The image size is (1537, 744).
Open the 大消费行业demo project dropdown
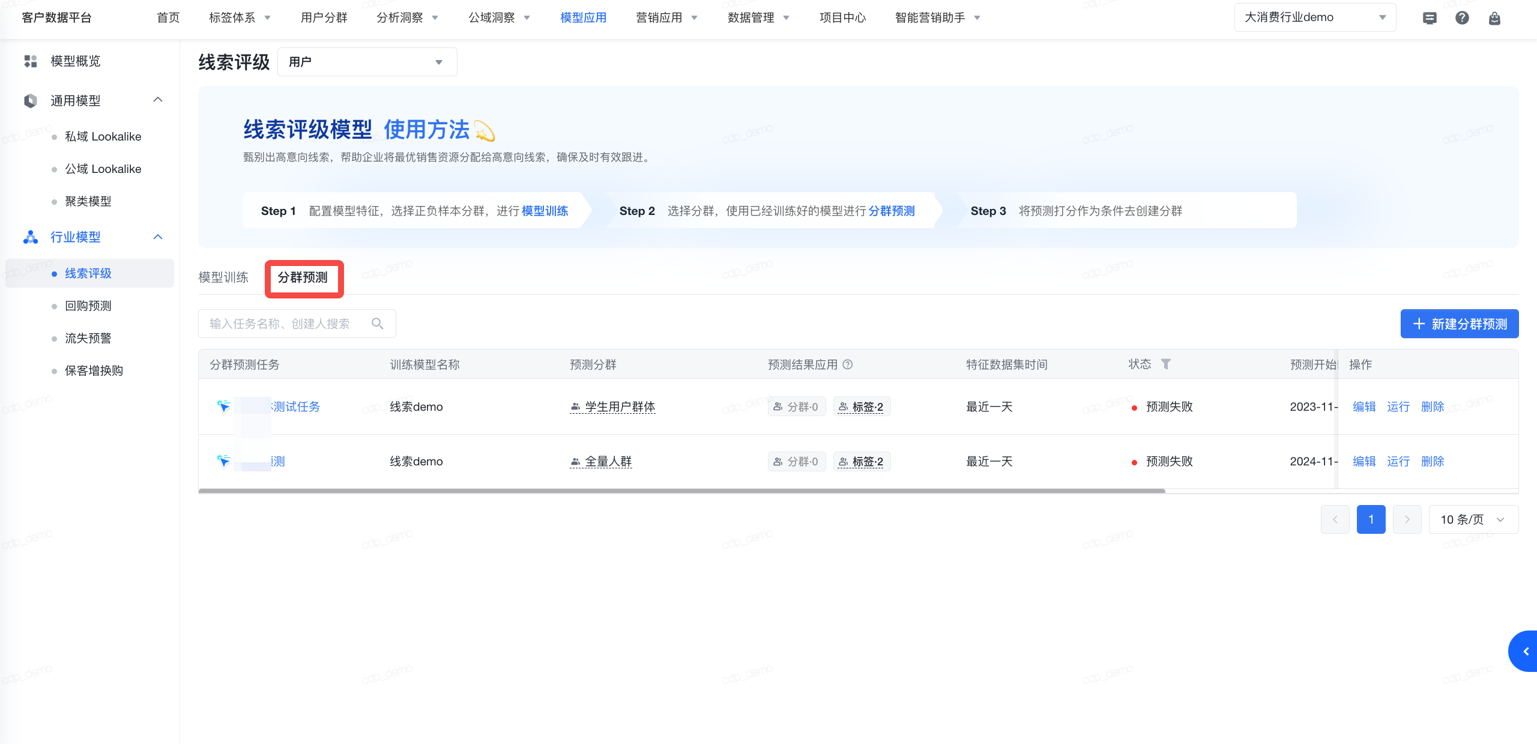pyautogui.click(x=1315, y=17)
